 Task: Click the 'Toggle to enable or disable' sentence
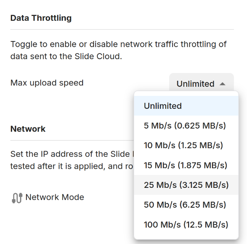coord(118,44)
